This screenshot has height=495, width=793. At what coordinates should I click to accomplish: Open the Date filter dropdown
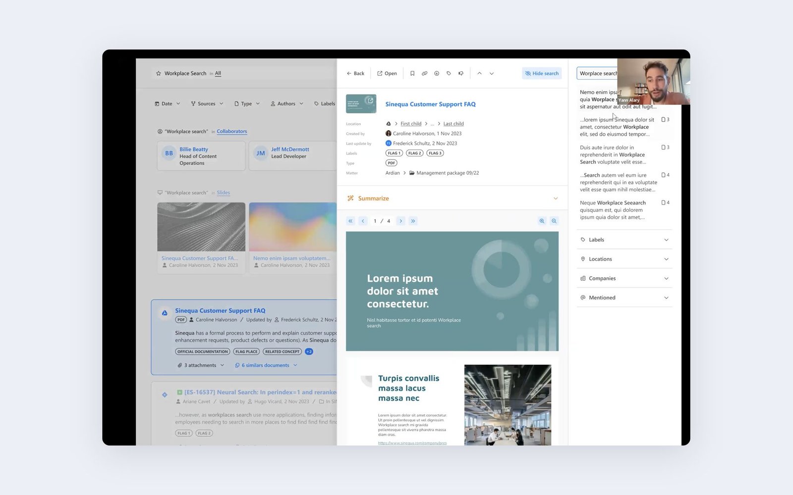click(168, 103)
